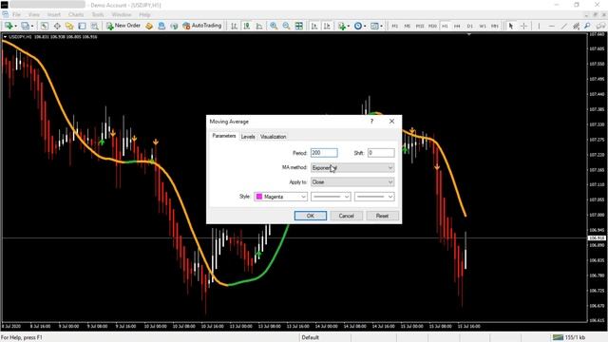608x342 pixels.
Task: Enable chart shift icon
Action: (x=327, y=26)
